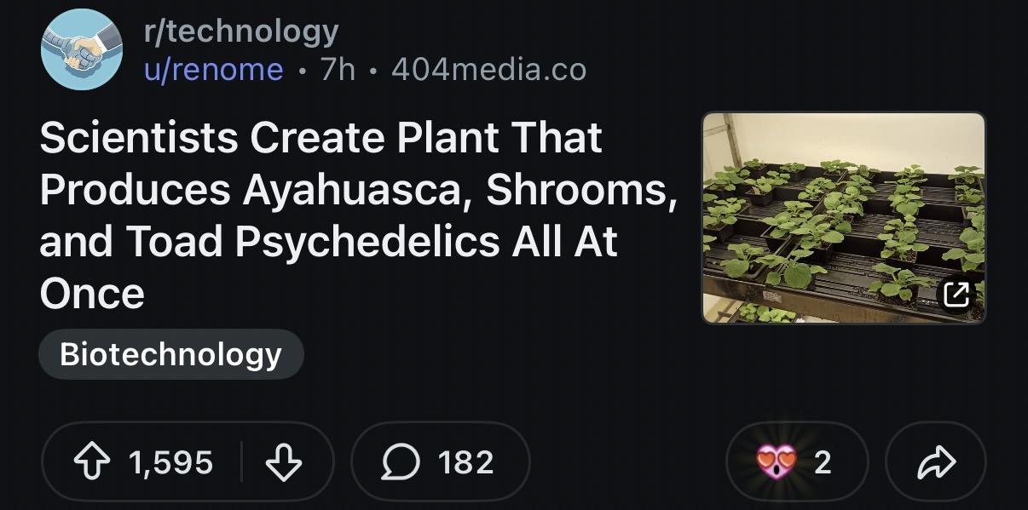1028x510 pixels.
Task: Tap the r/technology handshake avatar
Action: [82, 49]
